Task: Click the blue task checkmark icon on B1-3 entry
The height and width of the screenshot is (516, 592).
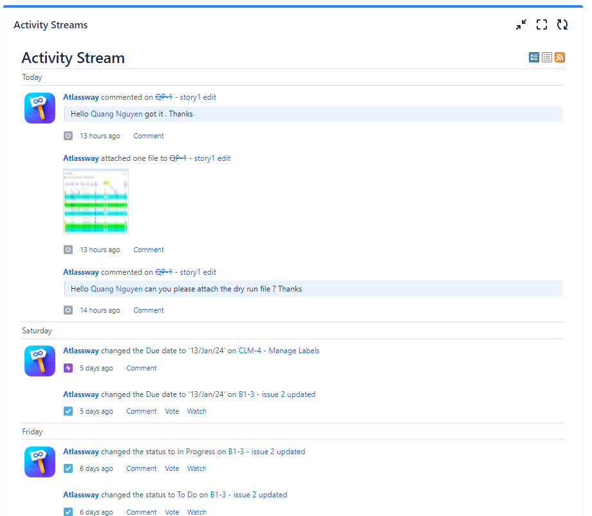Action: pos(68,410)
